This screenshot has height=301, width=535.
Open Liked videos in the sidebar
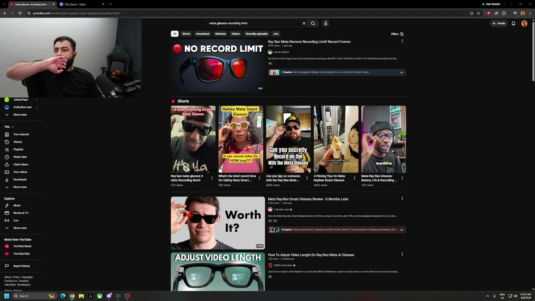point(21,164)
